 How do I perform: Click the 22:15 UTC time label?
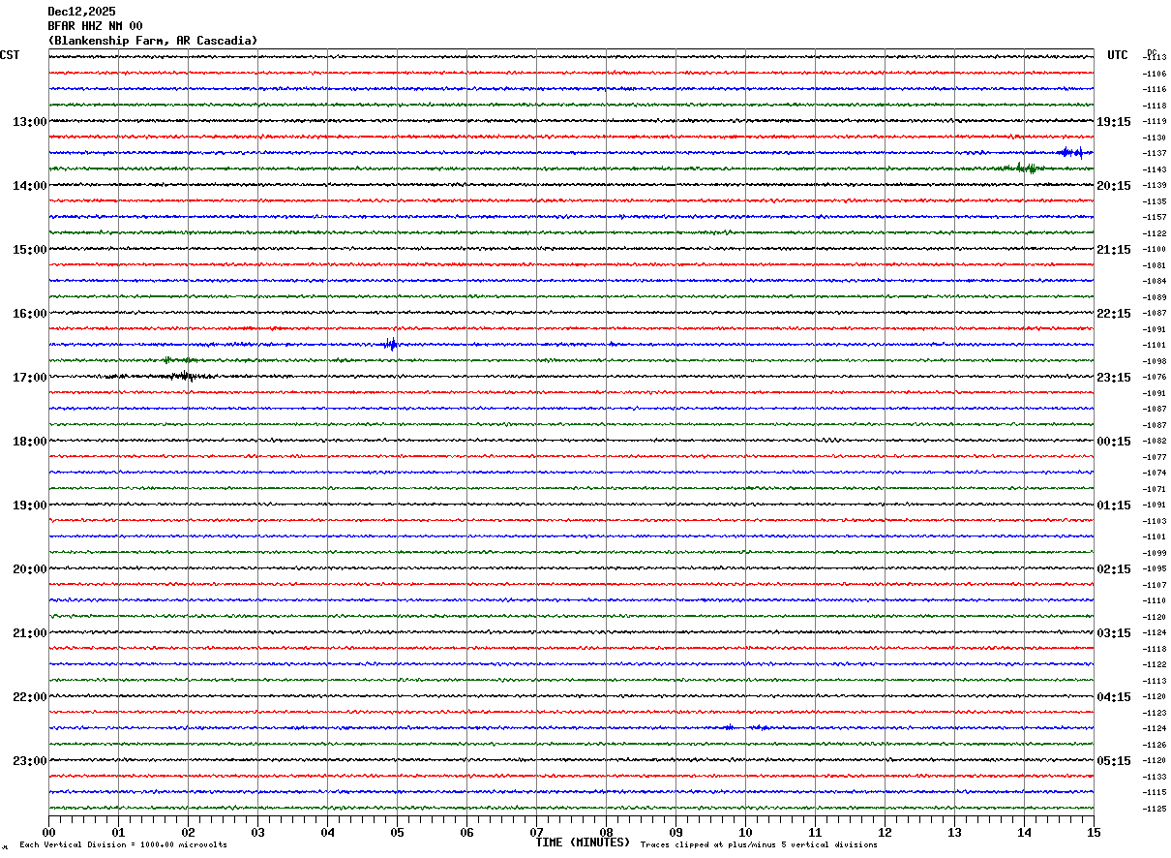[1114, 314]
